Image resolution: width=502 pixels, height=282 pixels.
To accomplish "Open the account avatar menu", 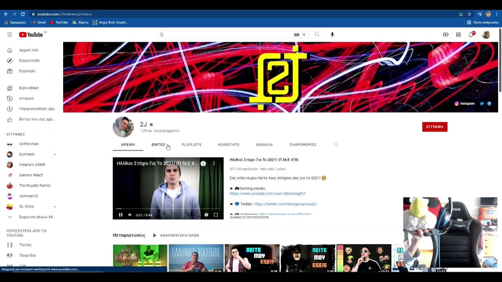I will coord(486,34).
